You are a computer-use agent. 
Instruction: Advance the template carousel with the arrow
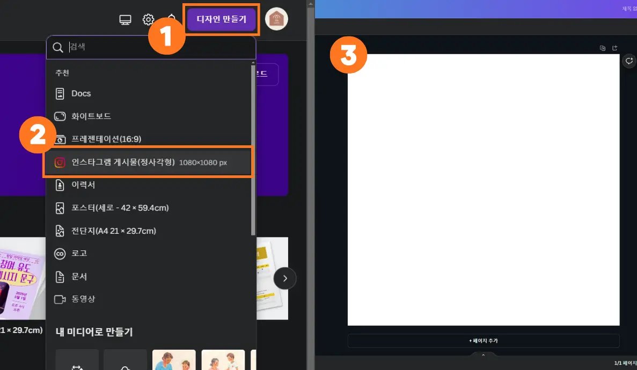pyautogui.click(x=285, y=278)
